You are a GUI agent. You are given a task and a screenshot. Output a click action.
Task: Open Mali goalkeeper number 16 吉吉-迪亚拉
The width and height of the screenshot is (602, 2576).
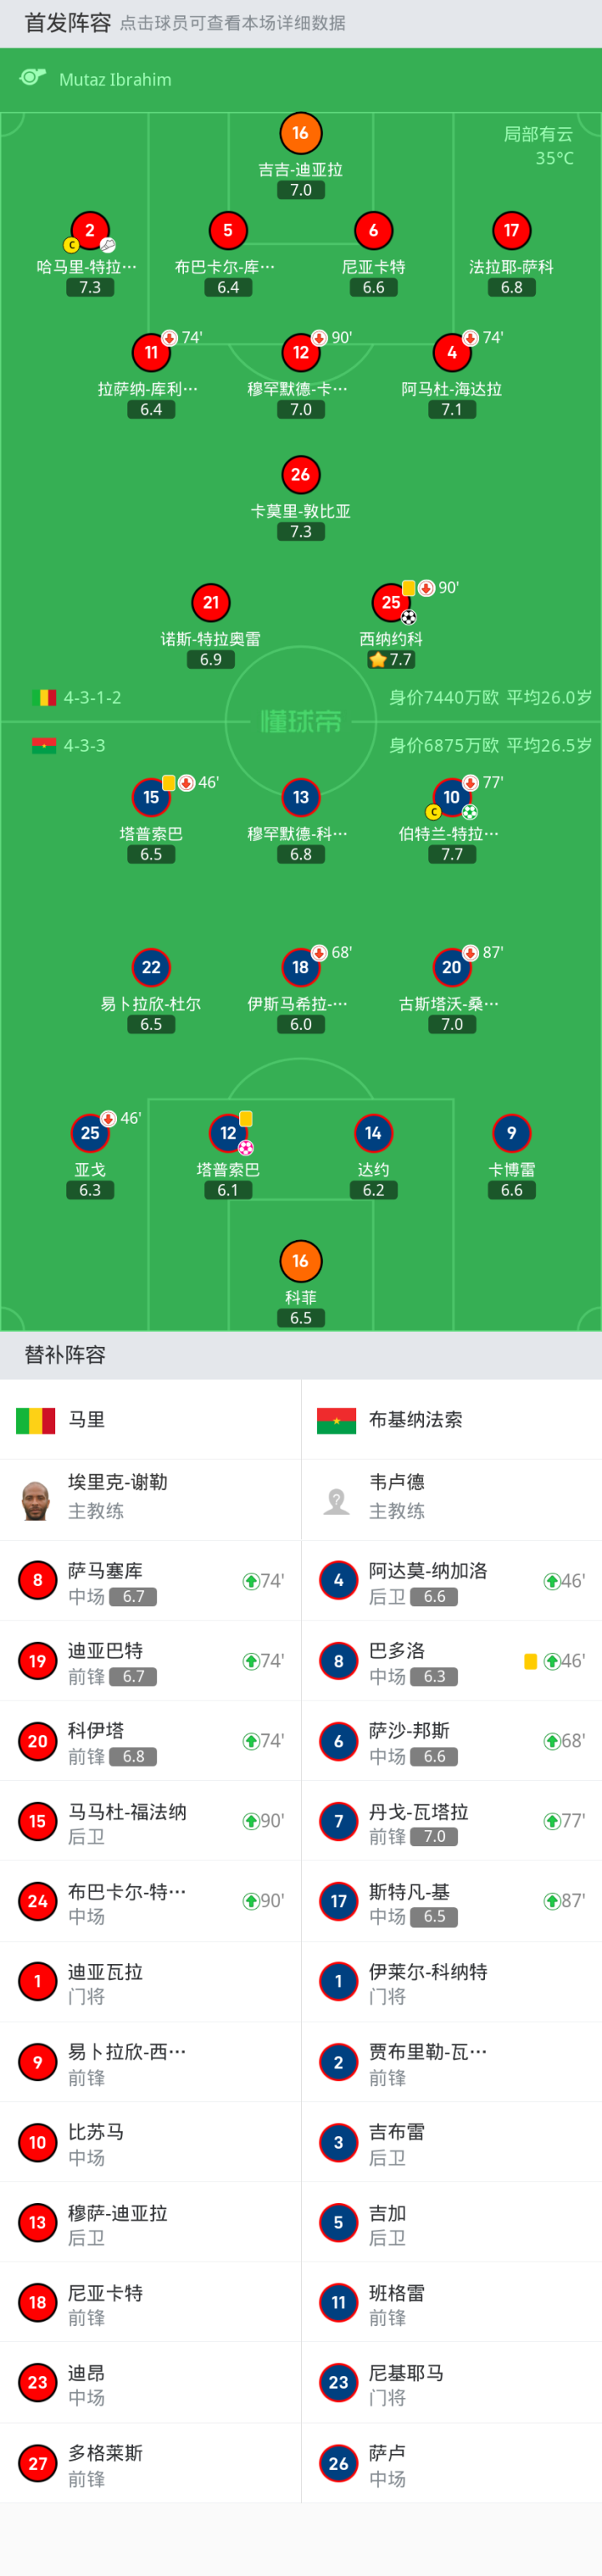300,134
